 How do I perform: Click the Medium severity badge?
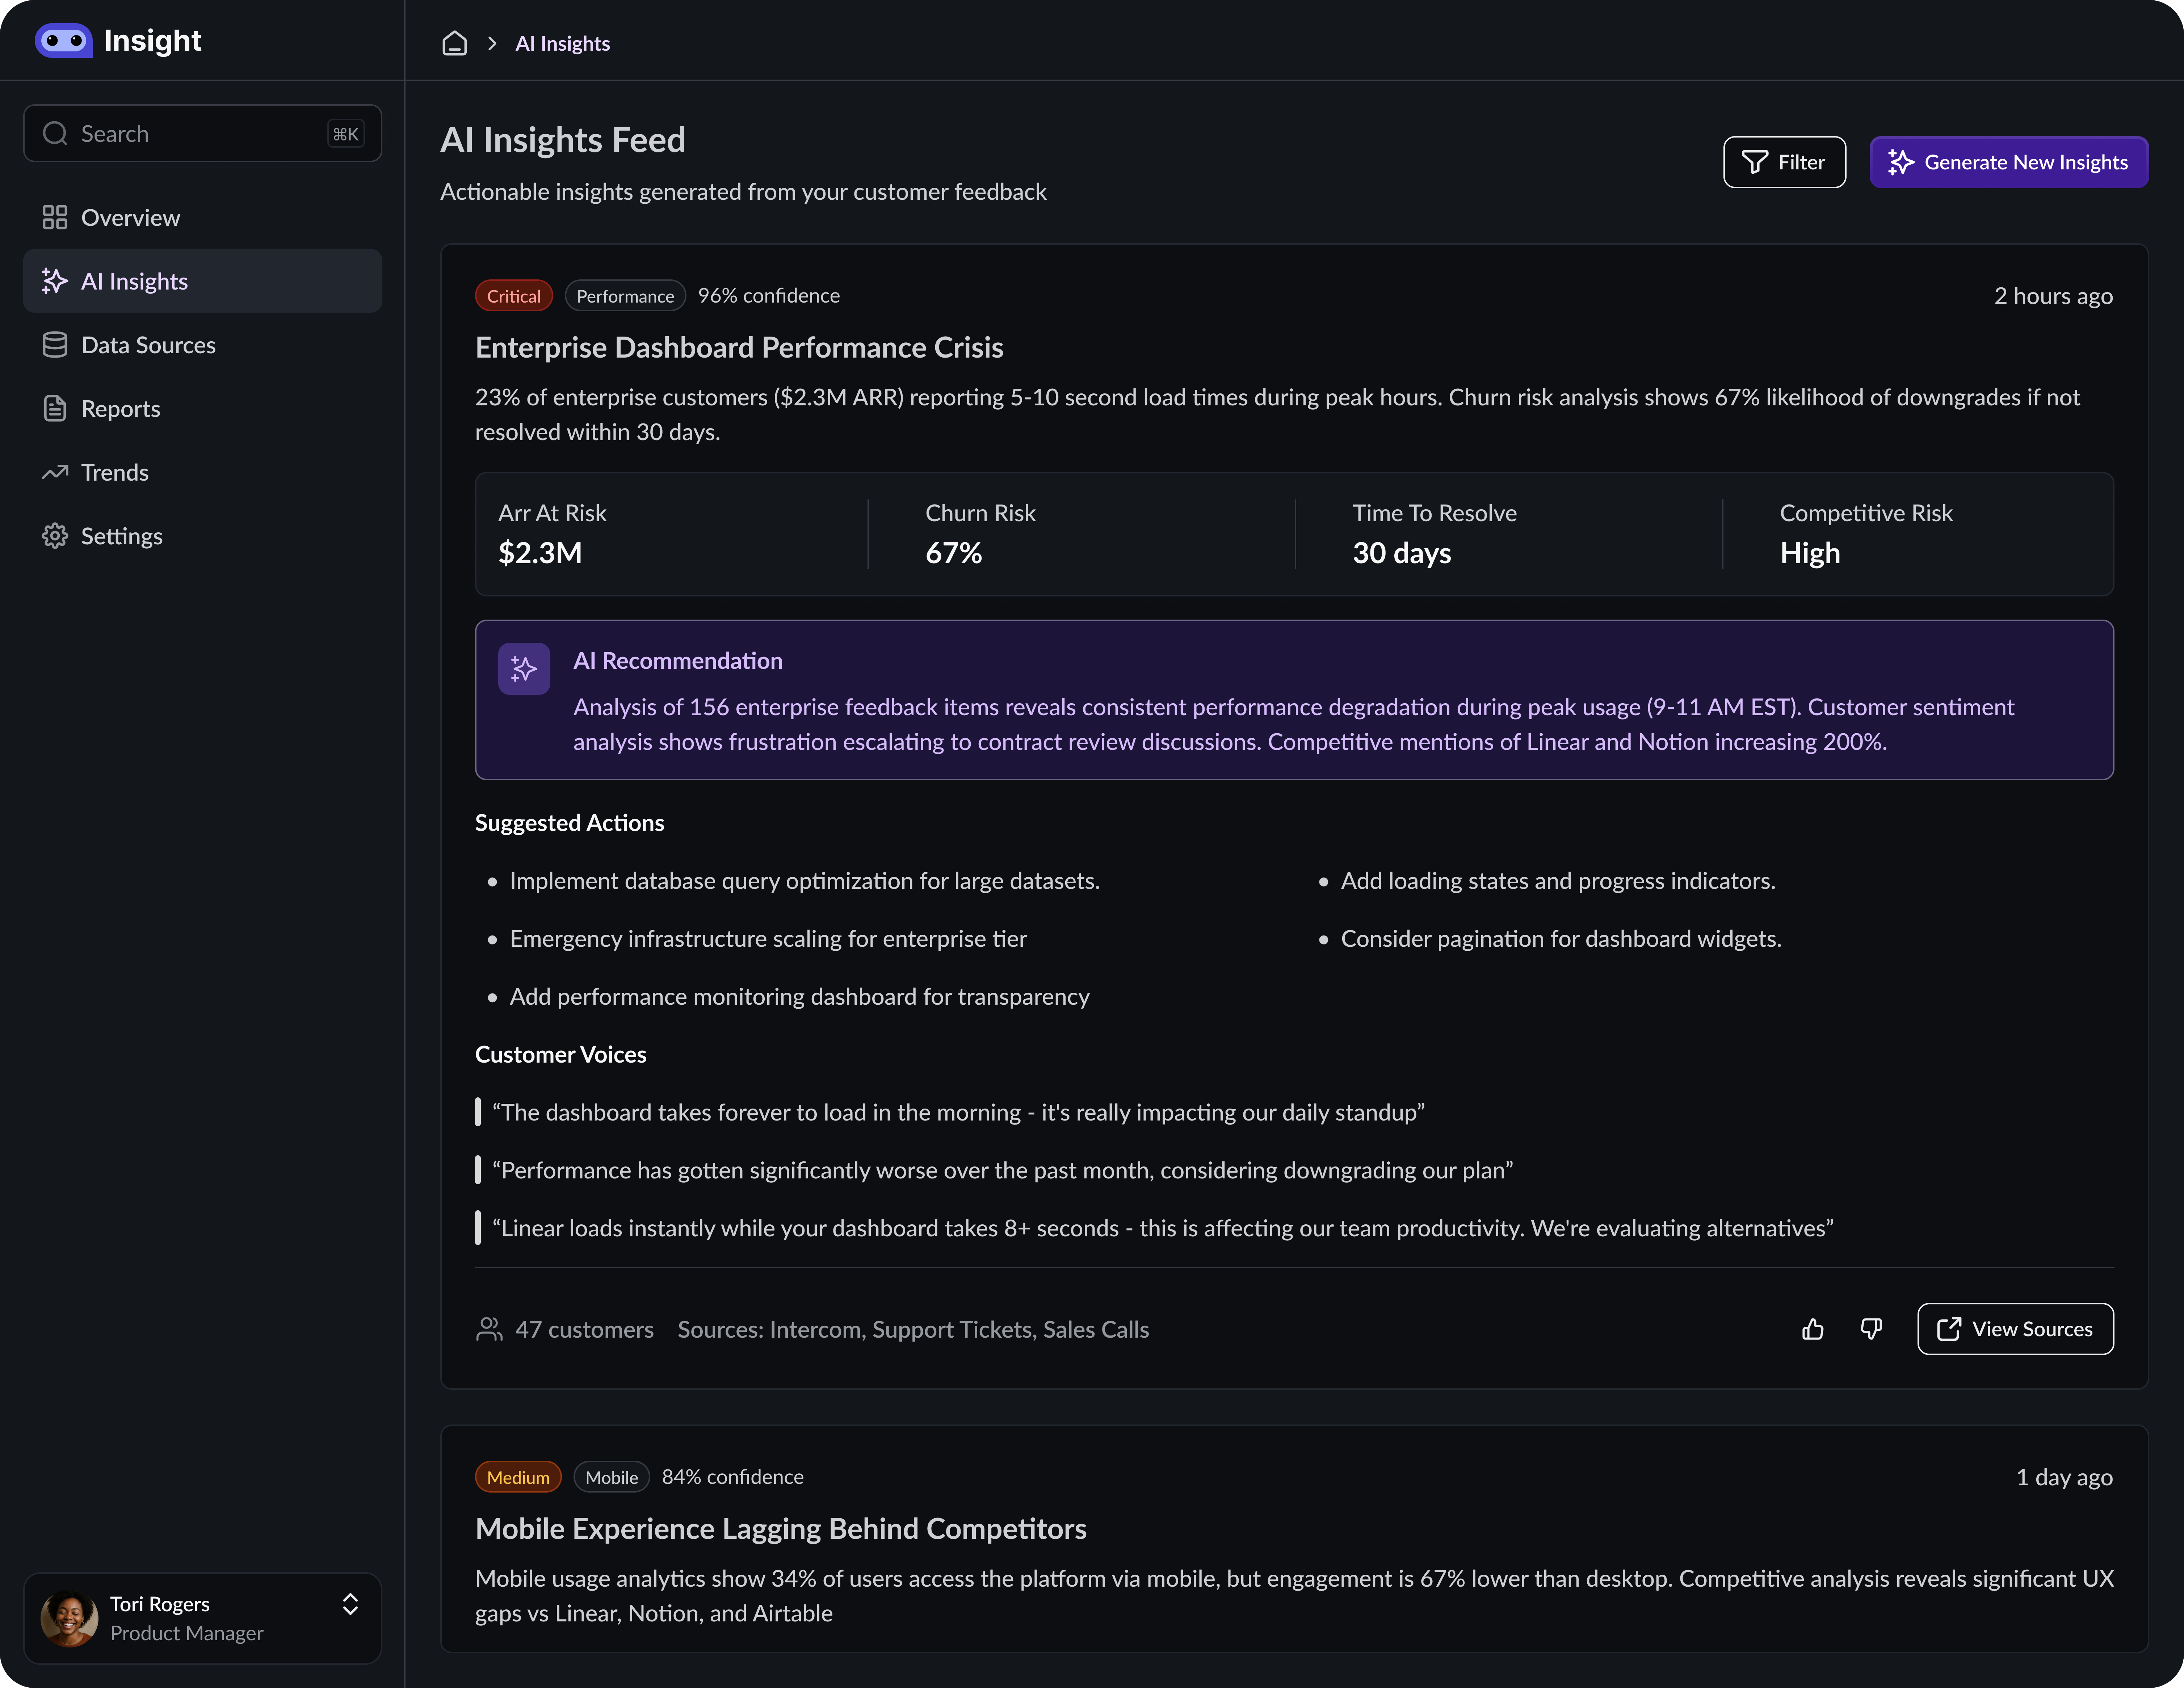pos(518,1477)
